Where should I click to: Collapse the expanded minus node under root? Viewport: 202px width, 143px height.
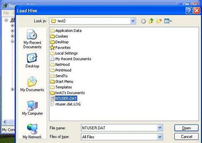(x=12, y=41)
